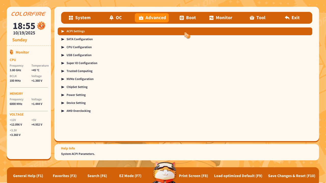Select the Advanced tab

[x=152, y=18]
